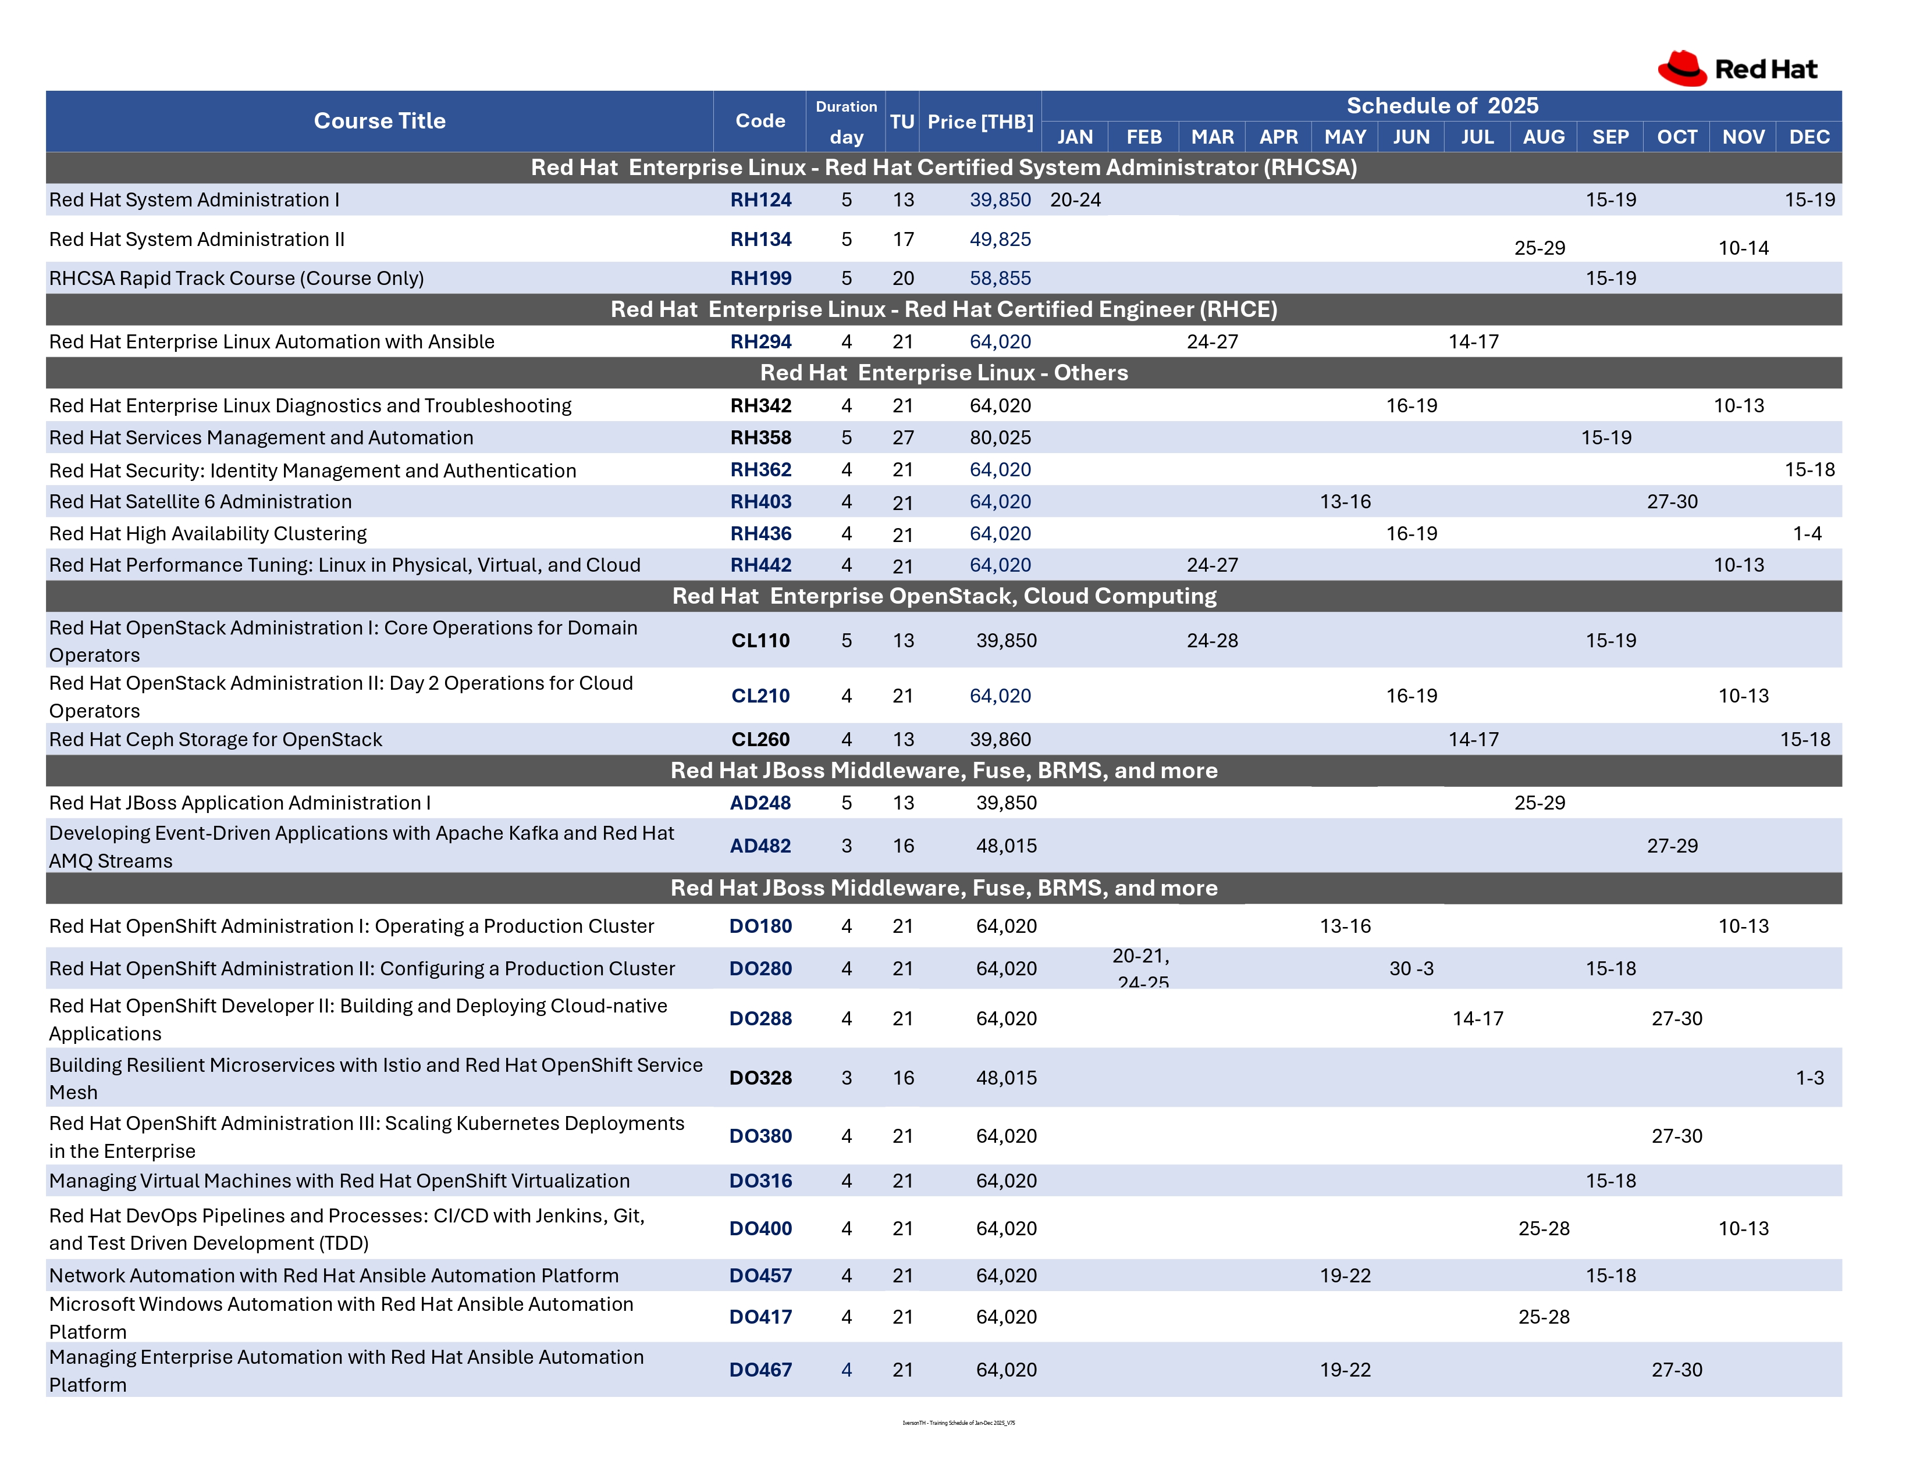Screen dimensions: 1920x1483
Task: Click the Red Hat Certified Engineer (RHCE) heading
Action: pyautogui.click(x=943, y=309)
